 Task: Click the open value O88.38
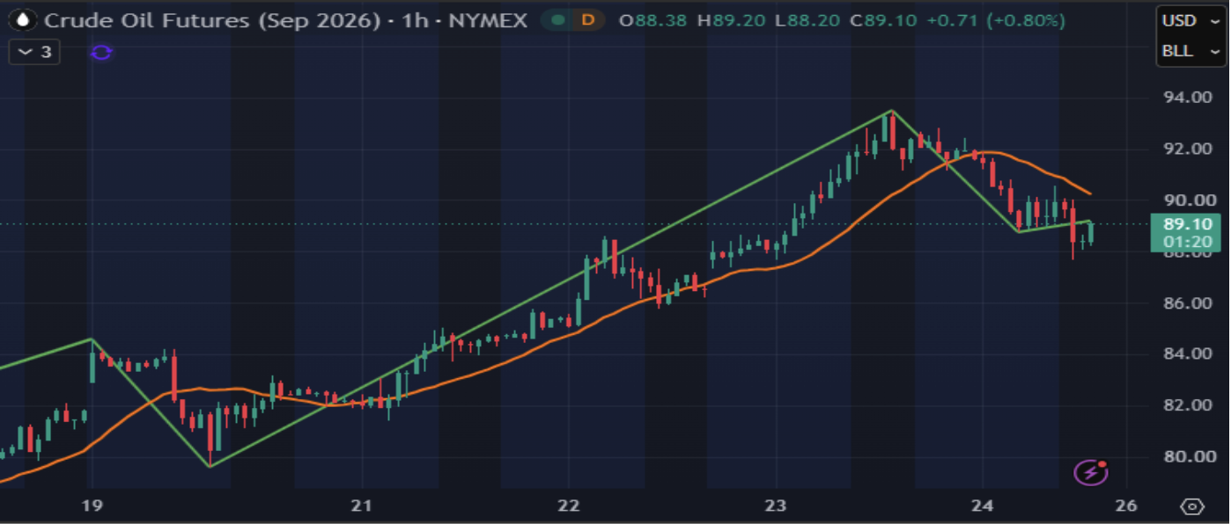click(652, 19)
